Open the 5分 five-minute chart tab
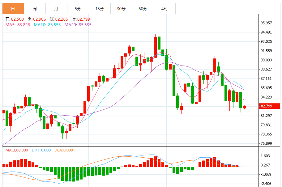The width and height of the screenshot is (282, 187). (x=78, y=9)
